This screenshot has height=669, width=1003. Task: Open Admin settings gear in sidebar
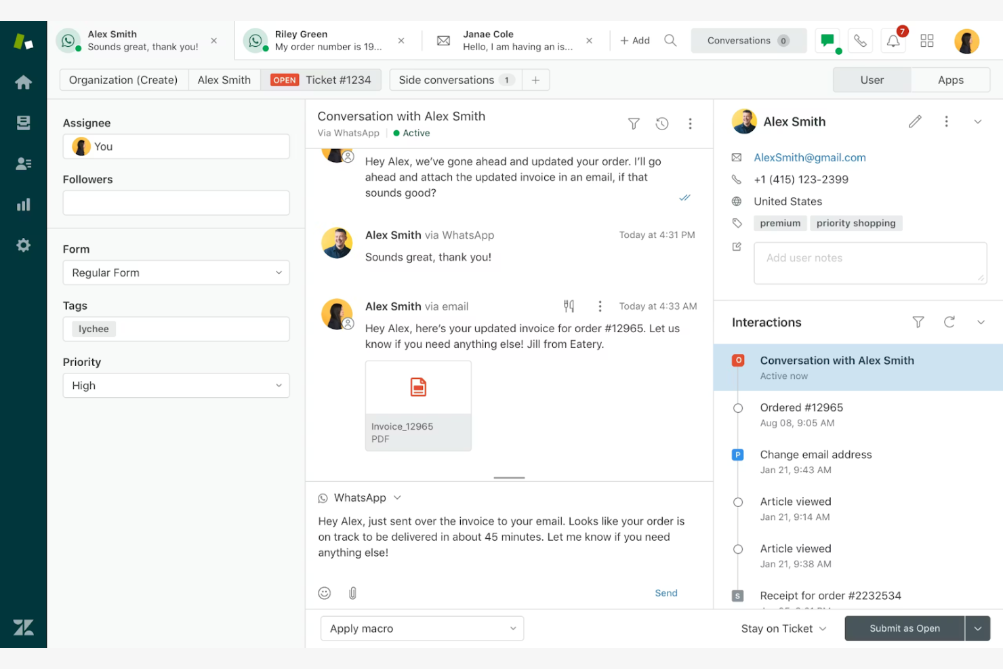(23, 245)
